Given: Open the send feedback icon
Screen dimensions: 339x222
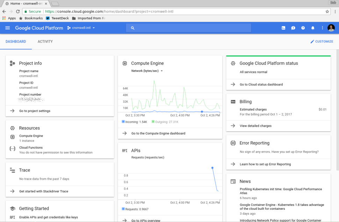Looking at the screenshot, I should (x=293, y=28).
